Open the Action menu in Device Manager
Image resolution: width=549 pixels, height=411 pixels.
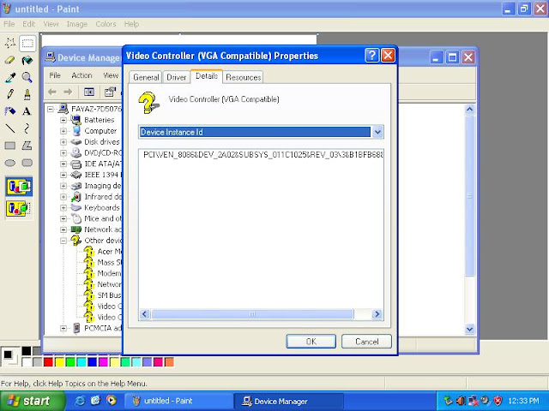(81, 75)
